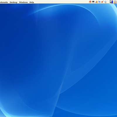Open the partially visible Bookmarks menu
This screenshot has width=117, height=117.
point(4,2)
